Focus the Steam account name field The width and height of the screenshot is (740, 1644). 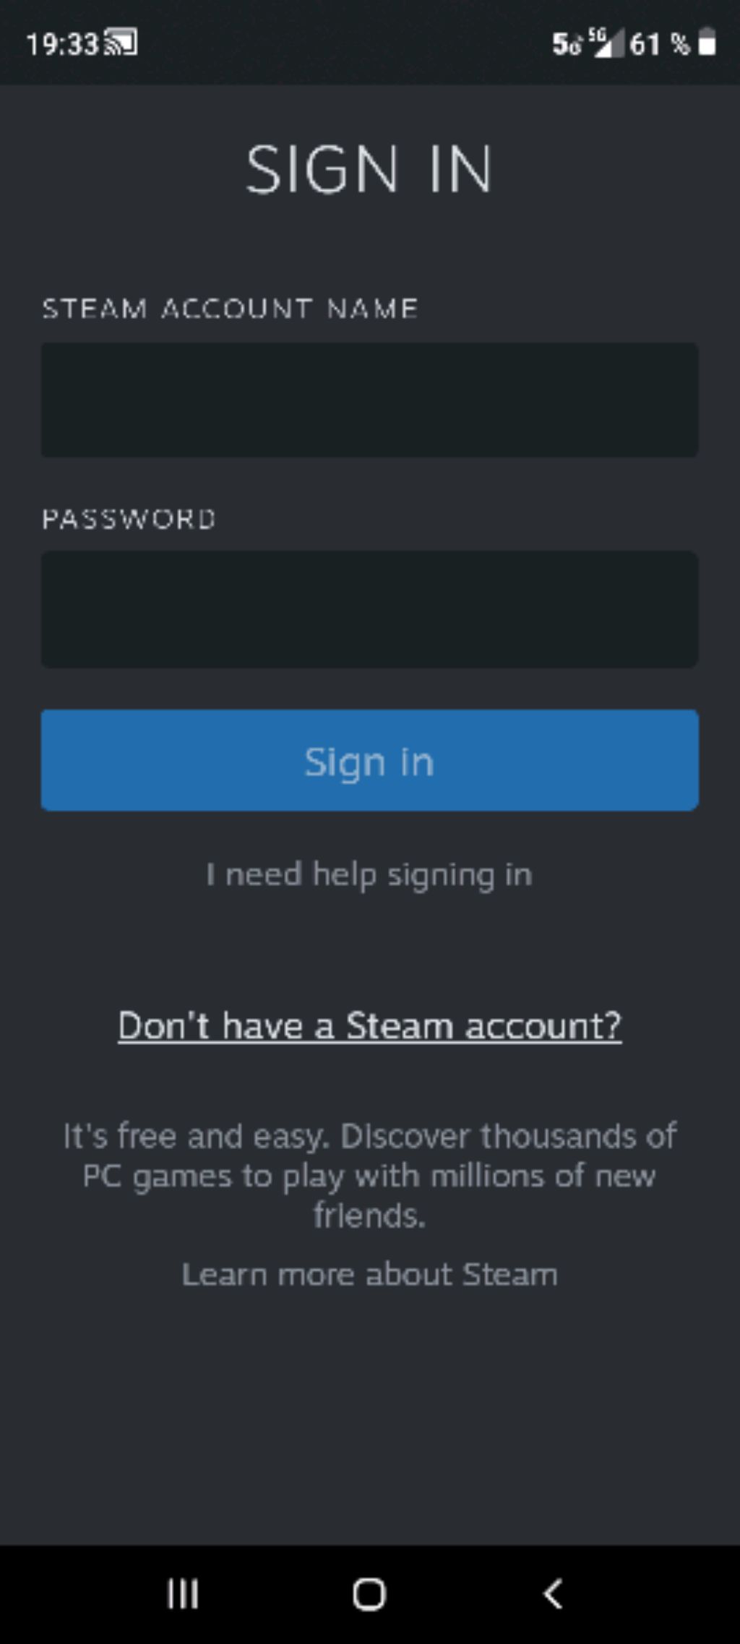pyautogui.click(x=369, y=400)
